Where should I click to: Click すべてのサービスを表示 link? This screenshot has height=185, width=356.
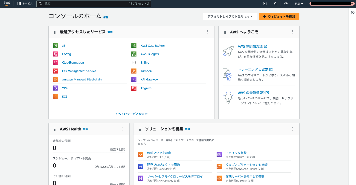point(131,114)
